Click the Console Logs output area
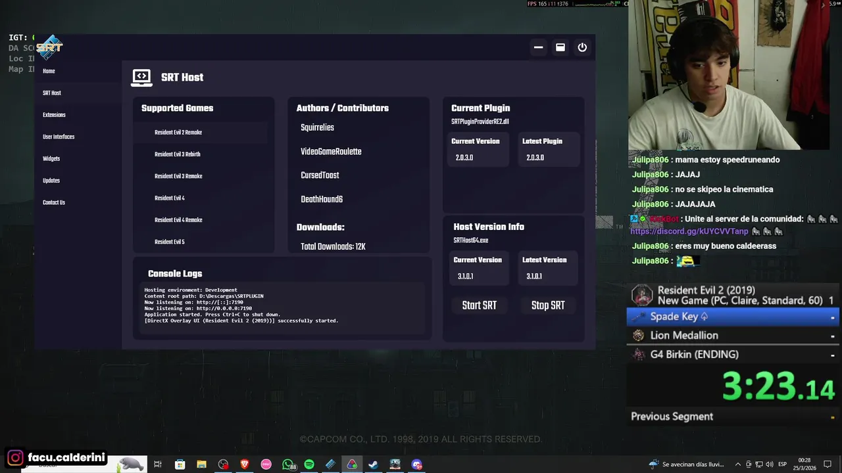 pyautogui.click(x=284, y=309)
